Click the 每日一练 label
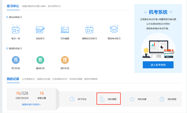 click(16, 38)
